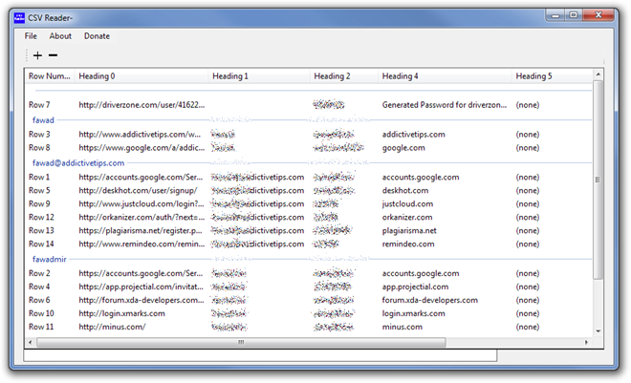This screenshot has height=383, width=631.
Task: Select the Row 6 cell
Action: [x=39, y=300]
